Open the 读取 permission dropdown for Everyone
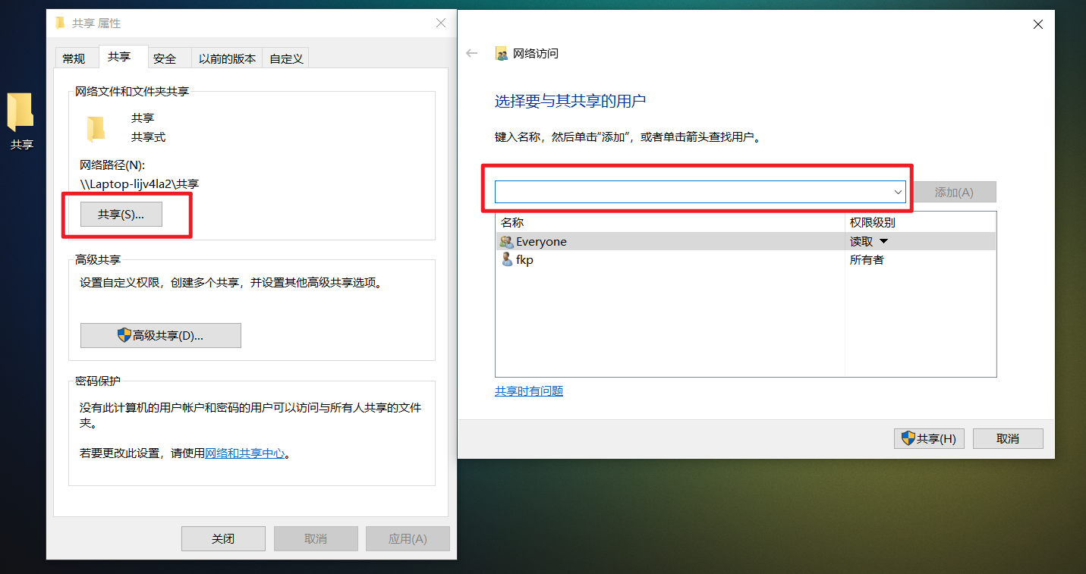 click(883, 242)
